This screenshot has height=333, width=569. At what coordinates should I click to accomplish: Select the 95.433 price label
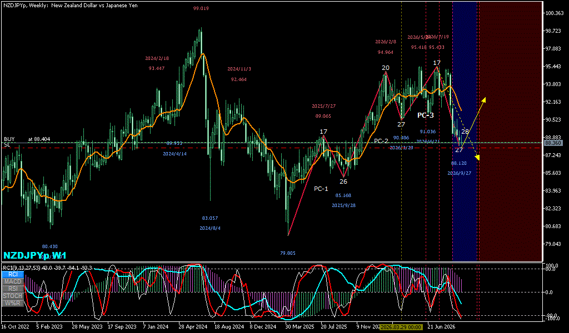[437, 47]
